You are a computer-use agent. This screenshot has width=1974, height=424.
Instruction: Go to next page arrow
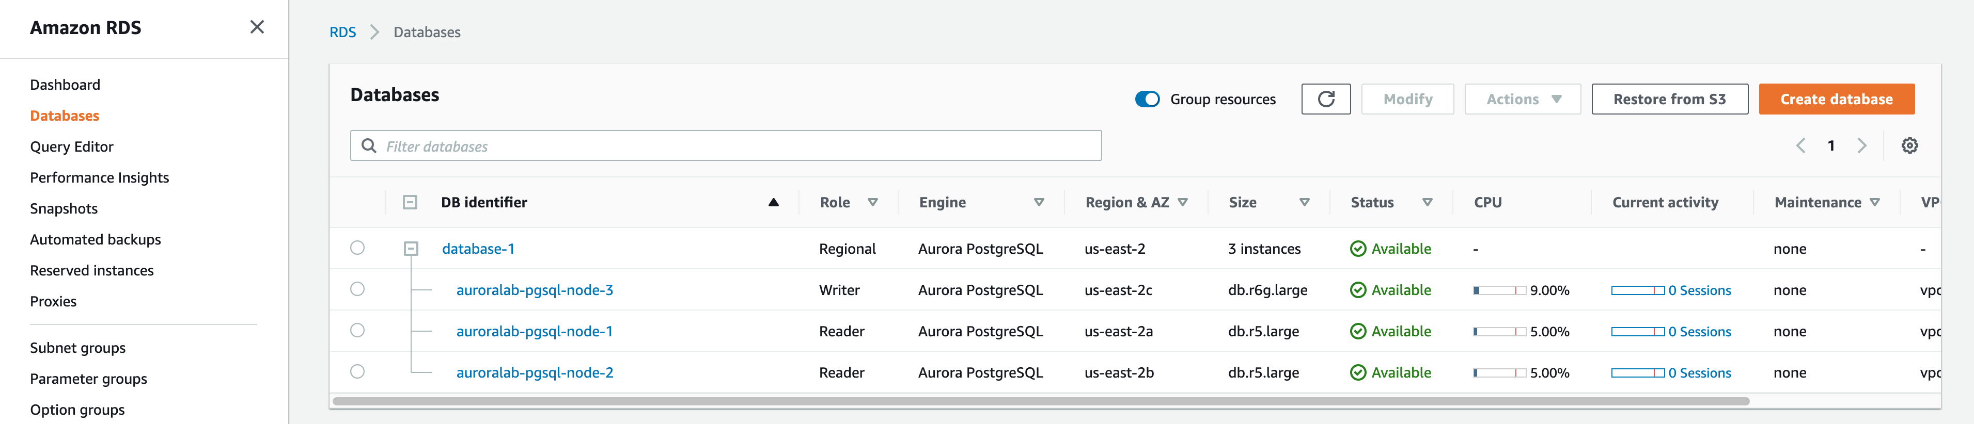[x=1861, y=145]
